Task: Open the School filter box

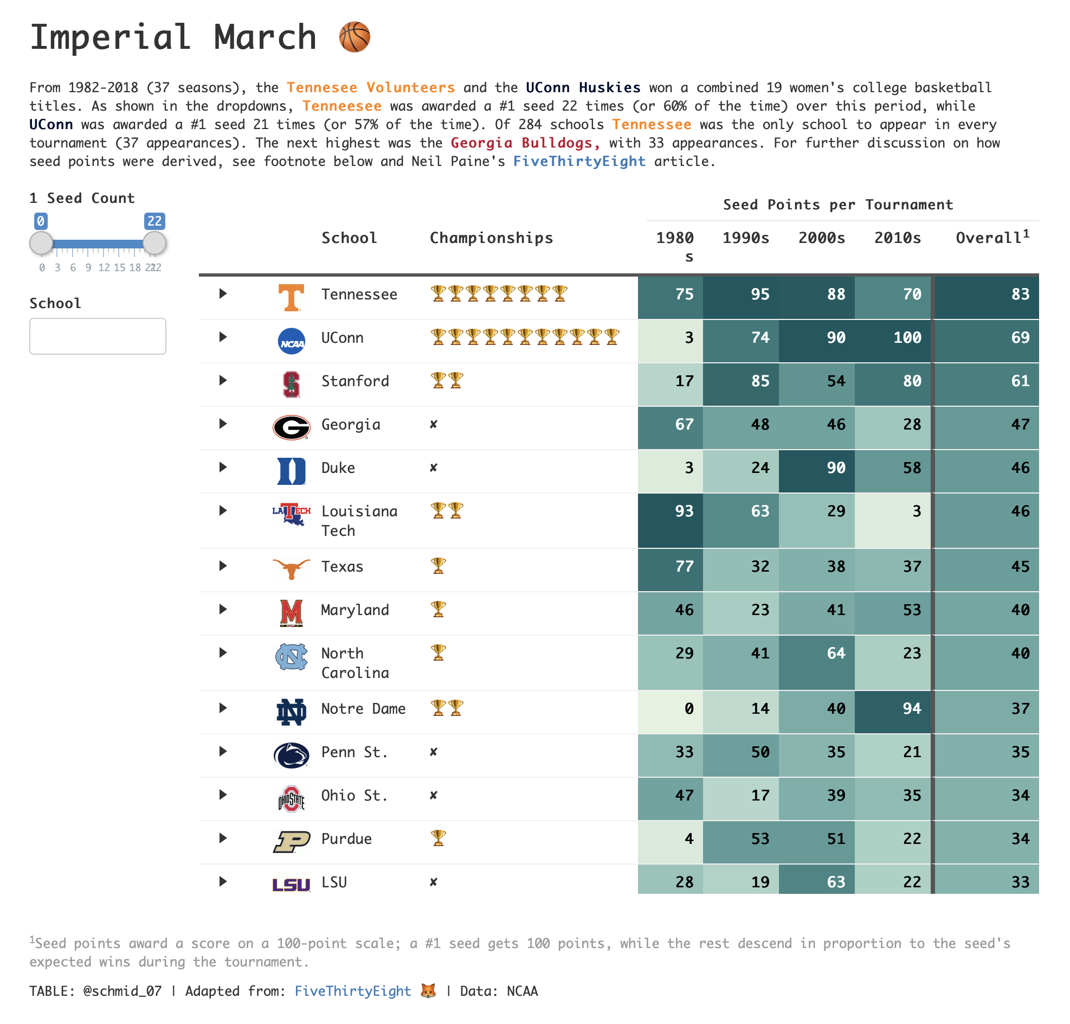Action: [x=98, y=336]
